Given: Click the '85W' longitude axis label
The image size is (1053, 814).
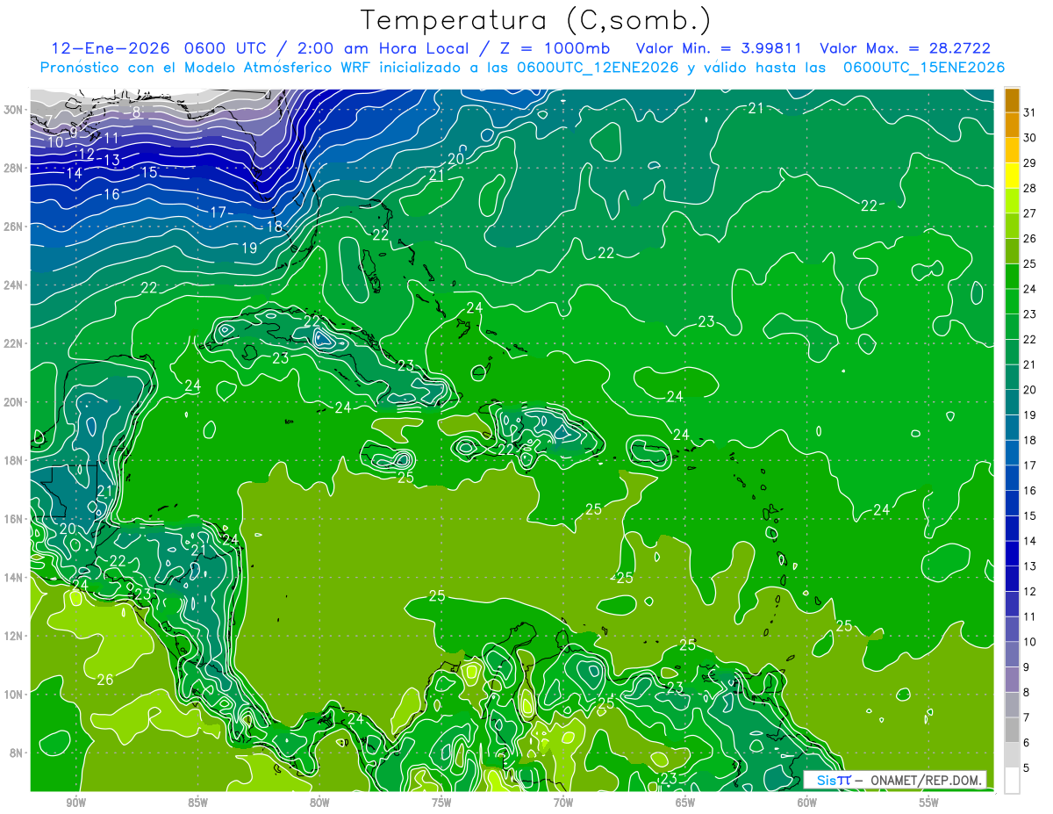Looking at the screenshot, I should click(197, 803).
